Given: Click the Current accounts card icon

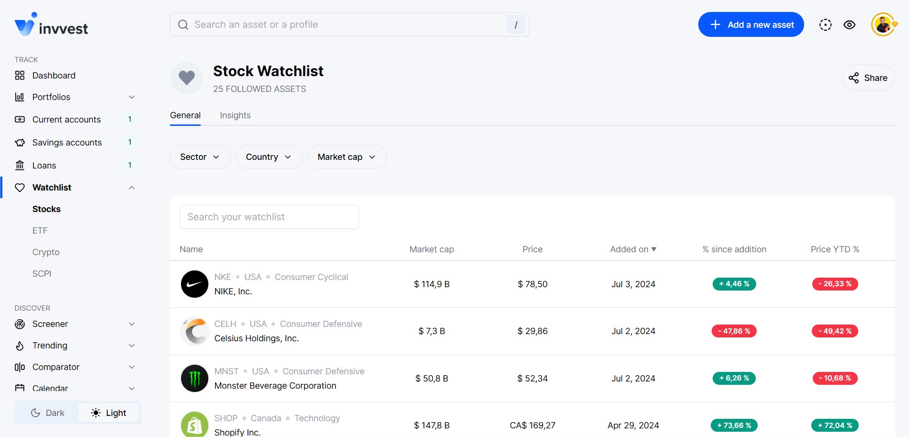Looking at the screenshot, I should 20,120.
